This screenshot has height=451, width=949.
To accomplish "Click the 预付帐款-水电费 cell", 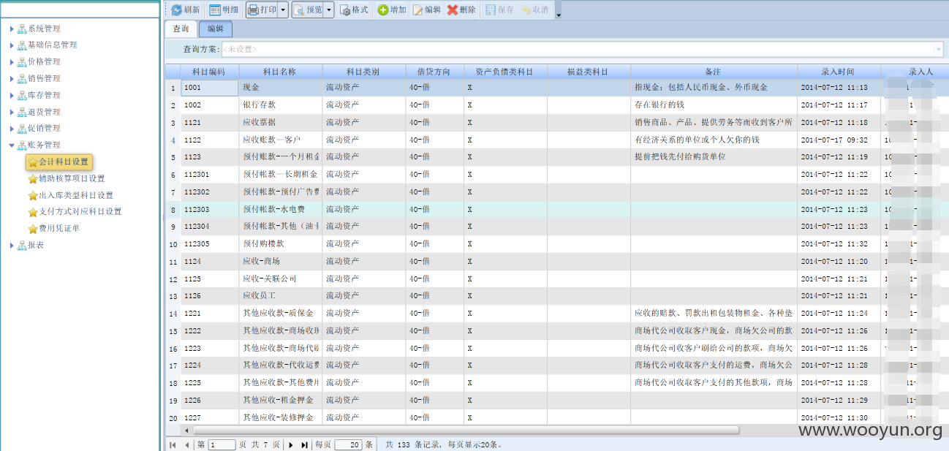I will pyautogui.click(x=281, y=209).
